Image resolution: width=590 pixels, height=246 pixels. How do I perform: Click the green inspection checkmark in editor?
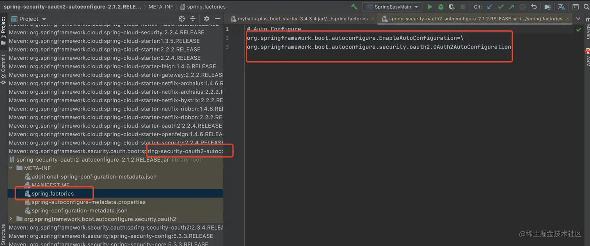[x=578, y=30]
